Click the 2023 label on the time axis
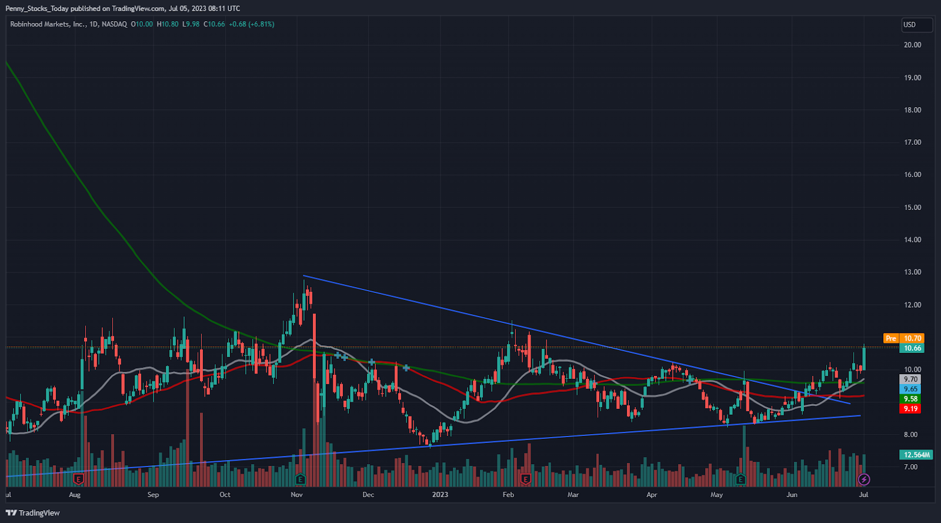This screenshot has width=941, height=523. (440, 495)
